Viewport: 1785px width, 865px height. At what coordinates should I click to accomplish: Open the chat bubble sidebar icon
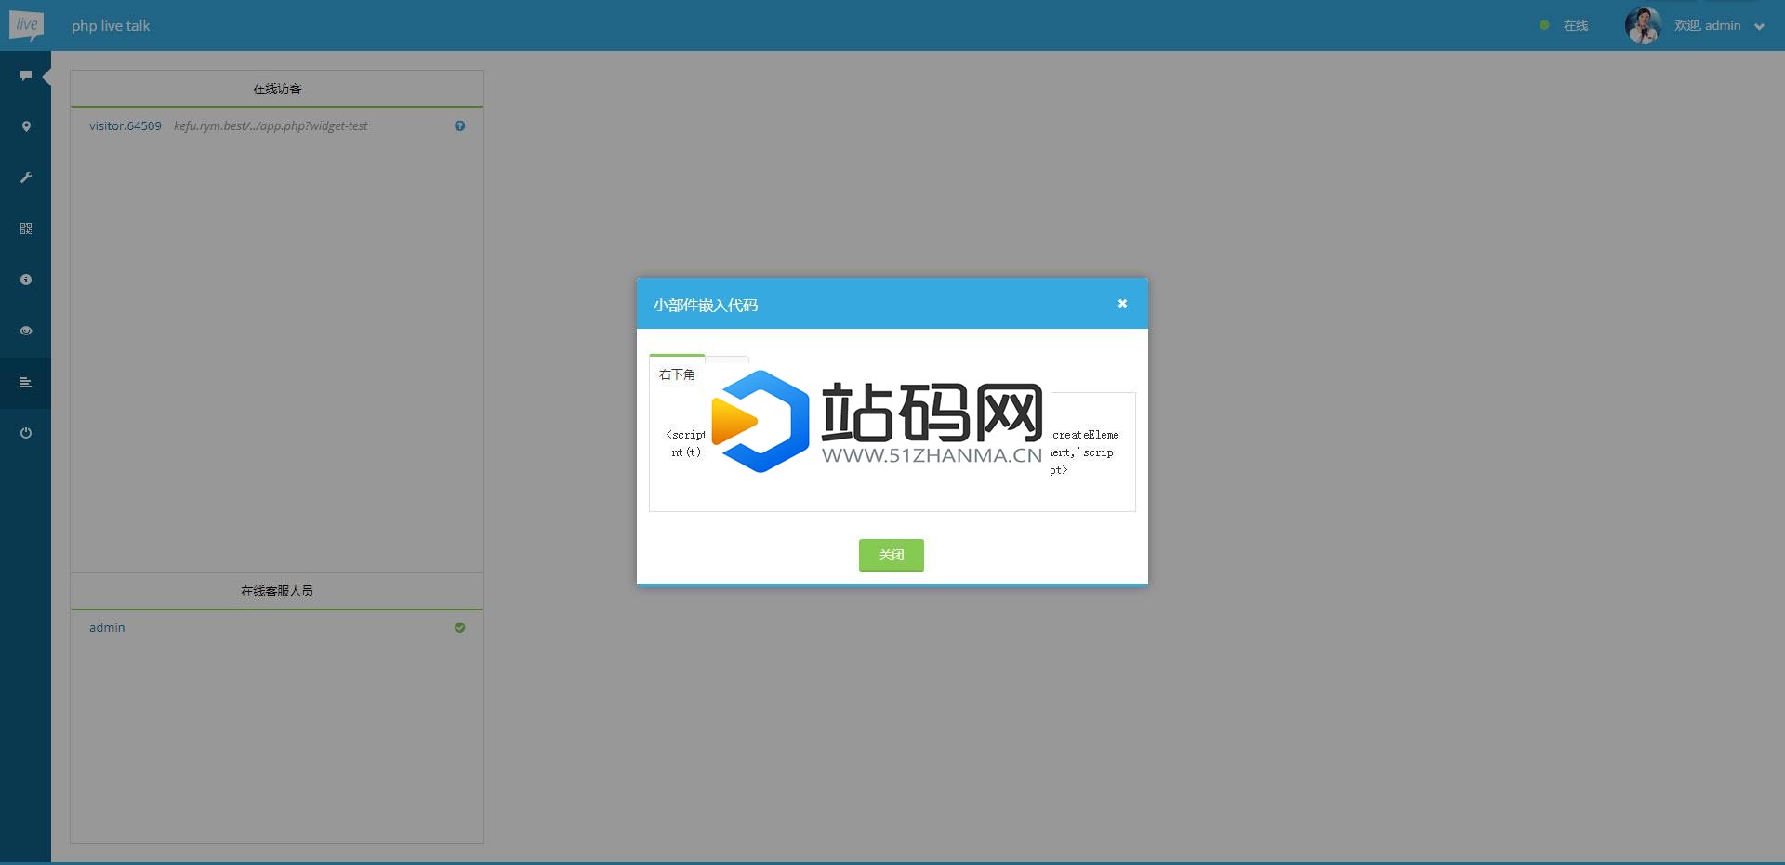pyautogui.click(x=26, y=75)
